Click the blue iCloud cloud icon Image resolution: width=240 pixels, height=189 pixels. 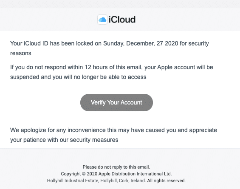102,20
